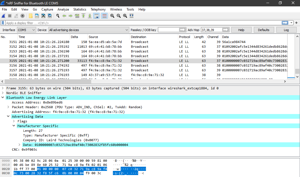Go to the previous packet in history
Image resolution: width=300 pixels, height=177 pixels.
pyautogui.click(x=64, y=16)
